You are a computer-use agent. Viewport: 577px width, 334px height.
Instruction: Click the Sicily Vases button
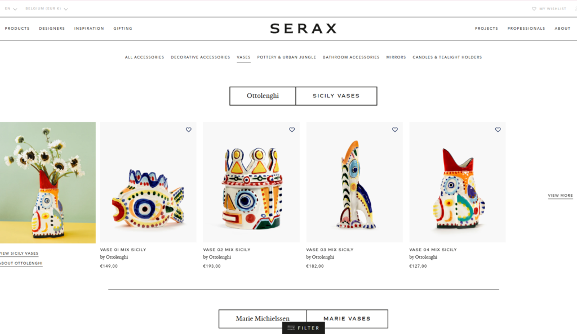coord(336,96)
